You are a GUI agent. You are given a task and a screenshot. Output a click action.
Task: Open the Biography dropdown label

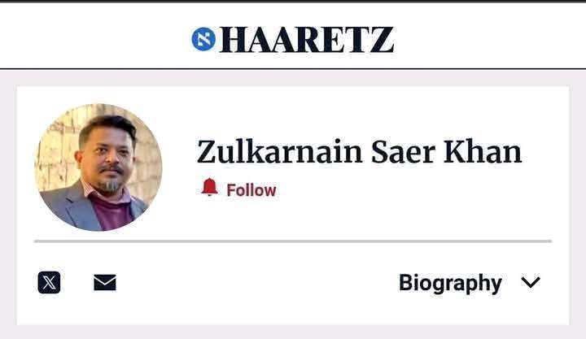[450, 284]
